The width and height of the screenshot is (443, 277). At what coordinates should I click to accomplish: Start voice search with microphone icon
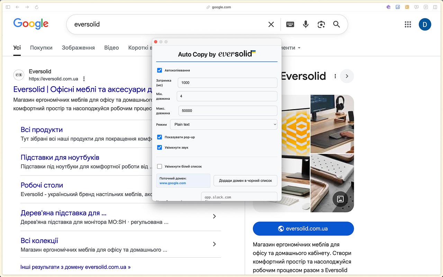306,24
